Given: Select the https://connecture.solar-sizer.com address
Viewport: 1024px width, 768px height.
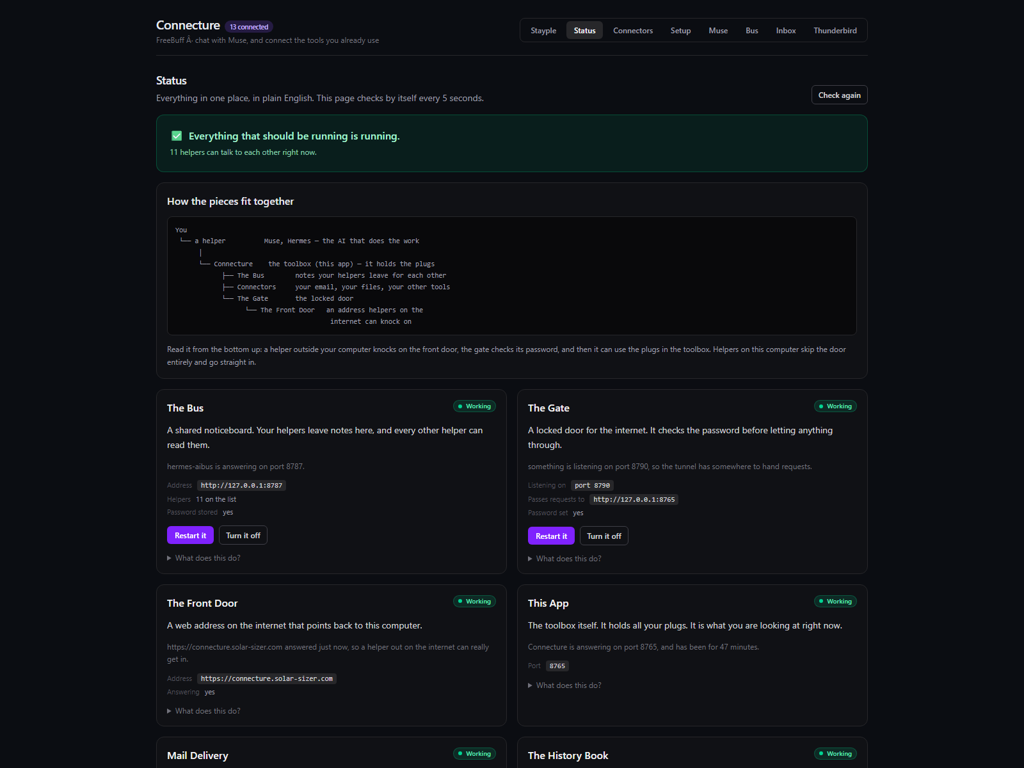Looking at the screenshot, I should click(x=266, y=678).
